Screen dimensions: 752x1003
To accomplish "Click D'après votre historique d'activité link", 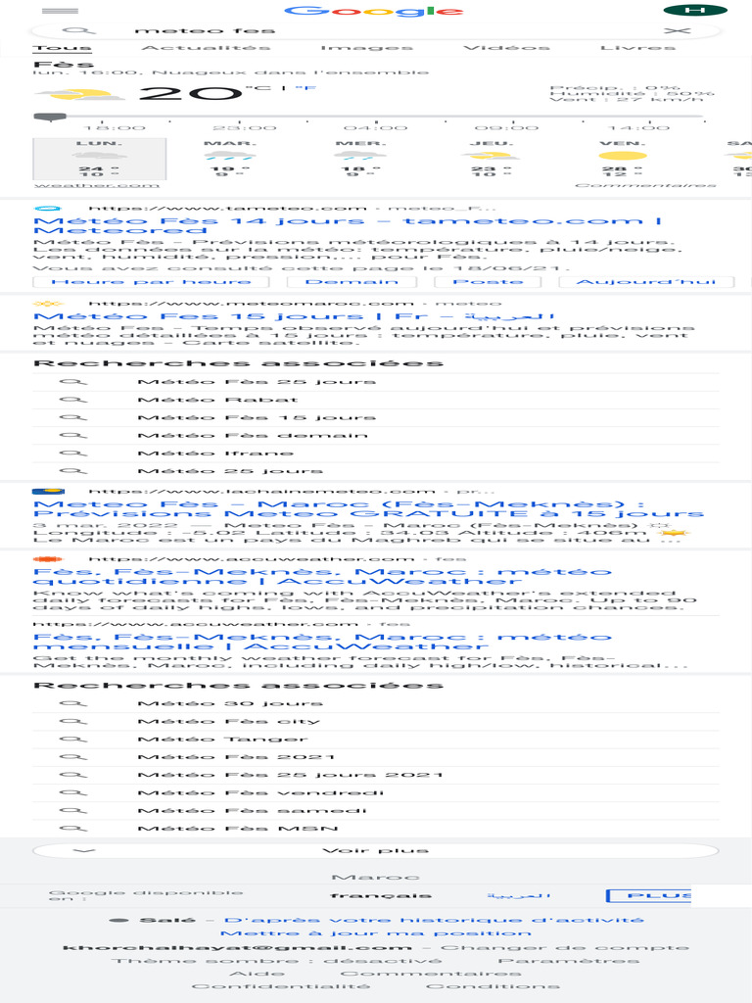I will pyautogui.click(x=434, y=920).
